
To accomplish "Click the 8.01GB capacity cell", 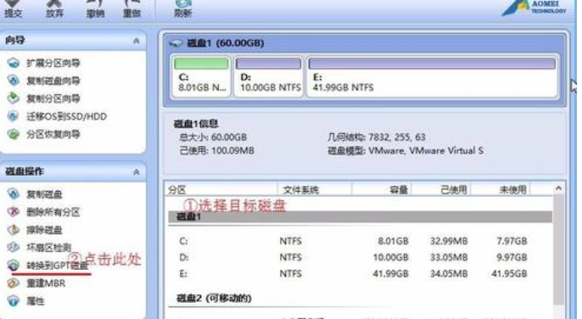I will point(393,241).
